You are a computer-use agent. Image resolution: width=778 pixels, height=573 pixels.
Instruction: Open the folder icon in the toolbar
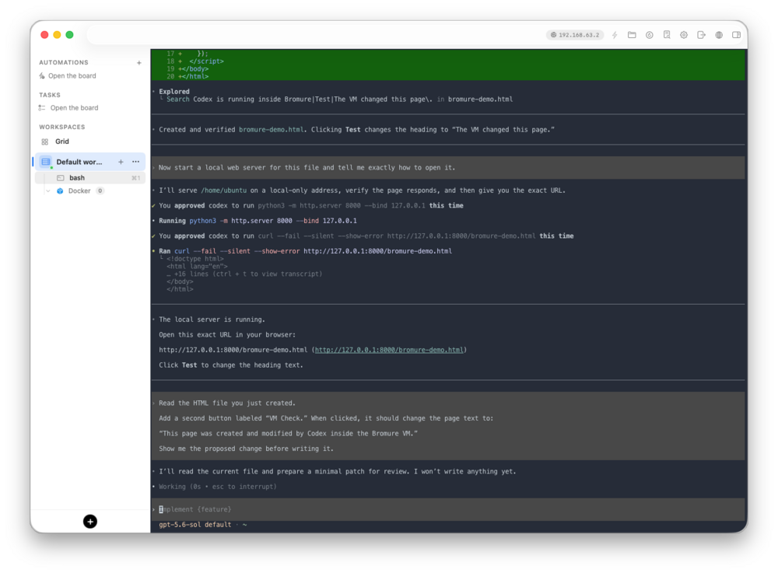point(632,35)
